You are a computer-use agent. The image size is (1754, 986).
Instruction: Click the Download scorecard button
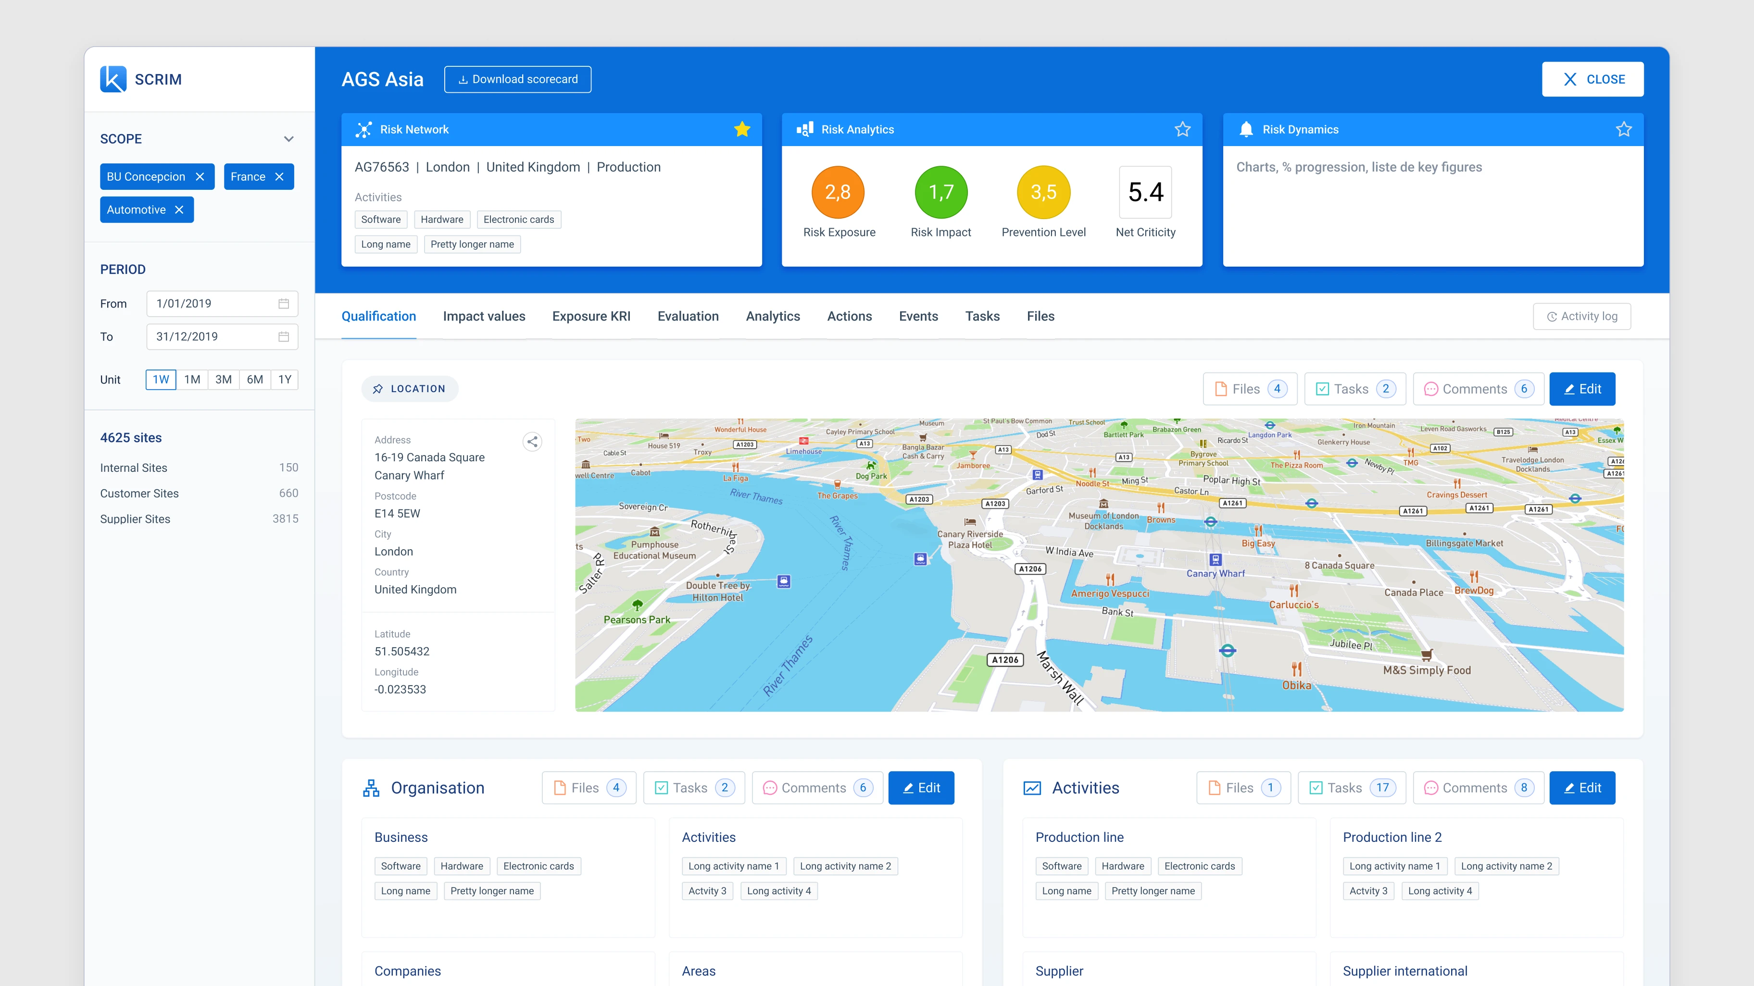(x=517, y=79)
